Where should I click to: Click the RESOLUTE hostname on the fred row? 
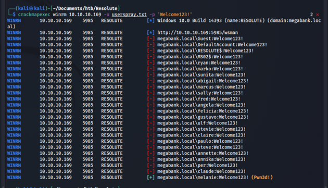(112, 99)
